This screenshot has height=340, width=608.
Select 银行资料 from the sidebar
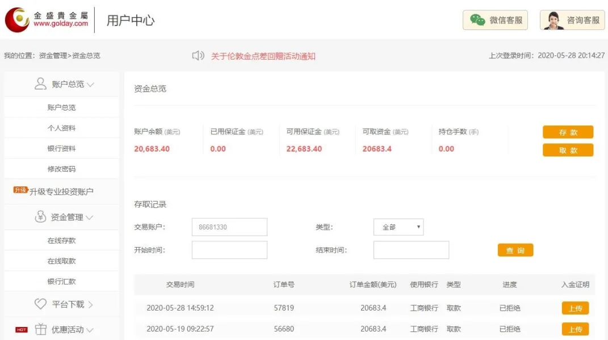[61, 148]
